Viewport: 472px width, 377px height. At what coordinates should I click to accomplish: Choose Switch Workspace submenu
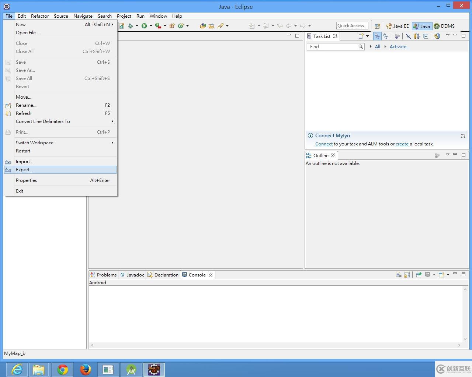click(x=60, y=143)
